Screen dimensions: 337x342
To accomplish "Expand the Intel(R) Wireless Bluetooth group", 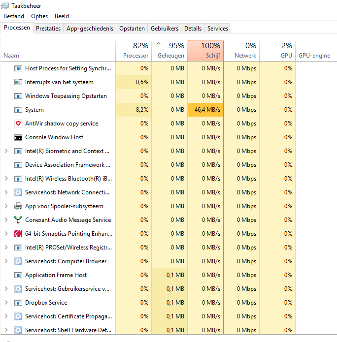I will tap(6, 179).
